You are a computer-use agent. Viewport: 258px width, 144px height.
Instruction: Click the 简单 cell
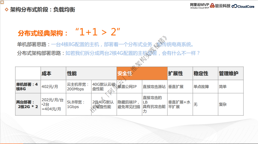coord(231,87)
